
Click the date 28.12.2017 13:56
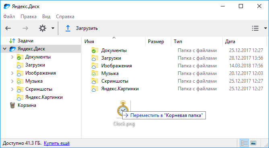pyautogui.click(x=246, y=58)
